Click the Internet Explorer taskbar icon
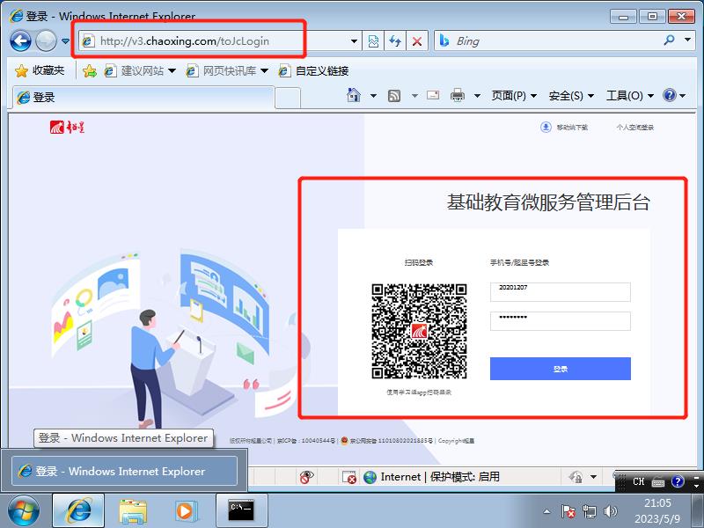This screenshot has height=528, width=704. click(78, 511)
